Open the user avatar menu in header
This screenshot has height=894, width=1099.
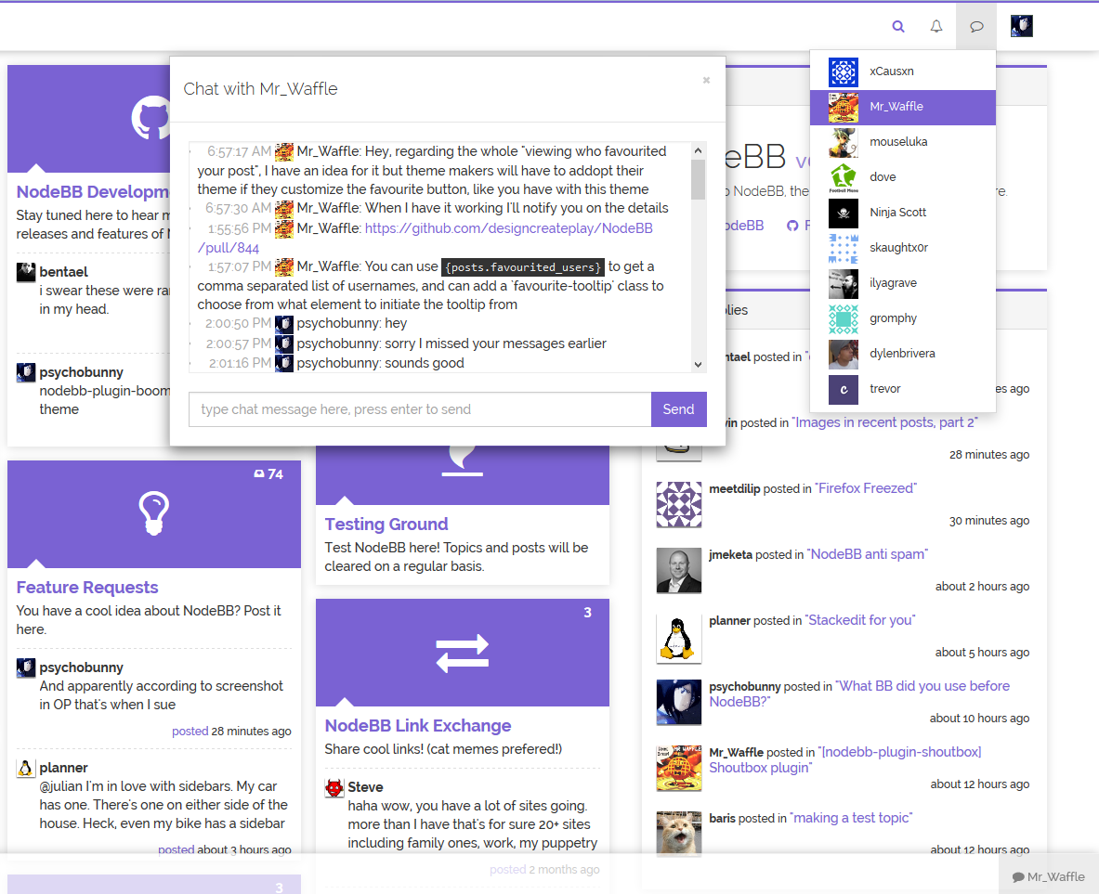pos(1021,26)
